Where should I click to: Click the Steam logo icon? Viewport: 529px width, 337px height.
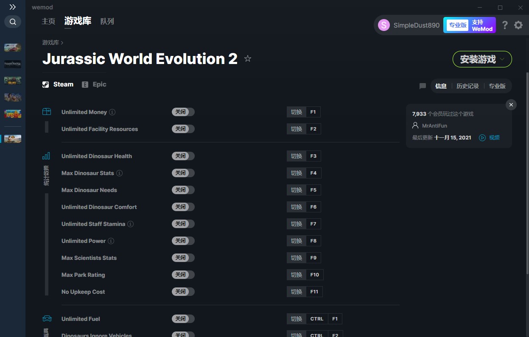pyautogui.click(x=46, y=84)
